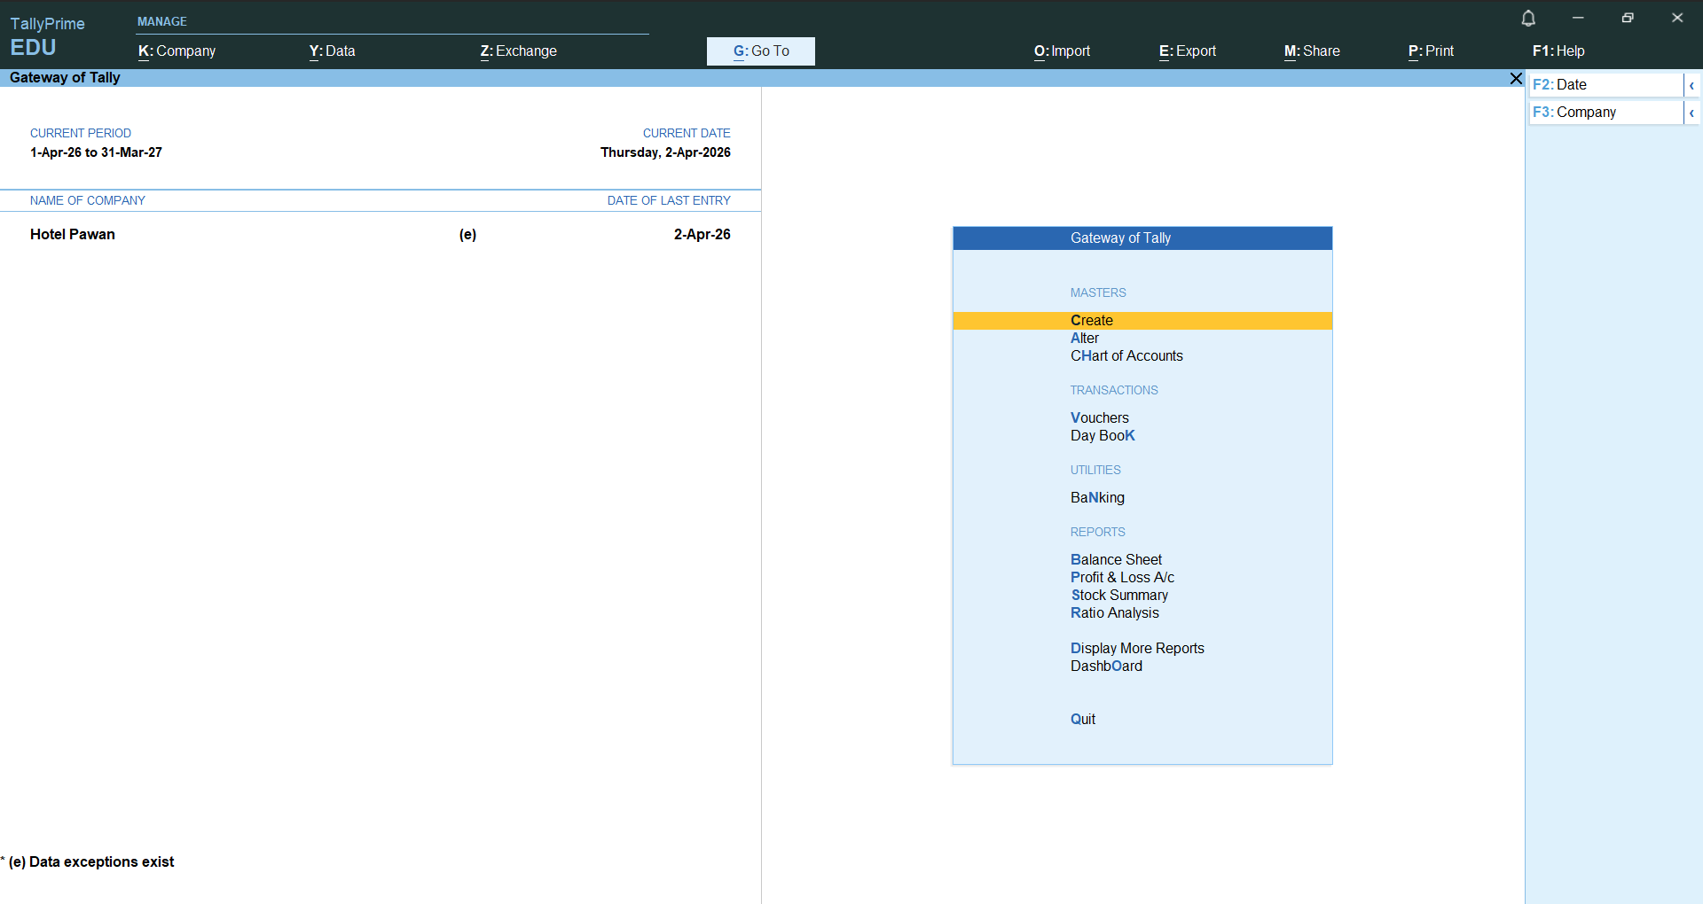This screenshot has width=1703, height=904.
Task: Select Display More Reports
Action: pyautogui.click(x=1137, y=649)
